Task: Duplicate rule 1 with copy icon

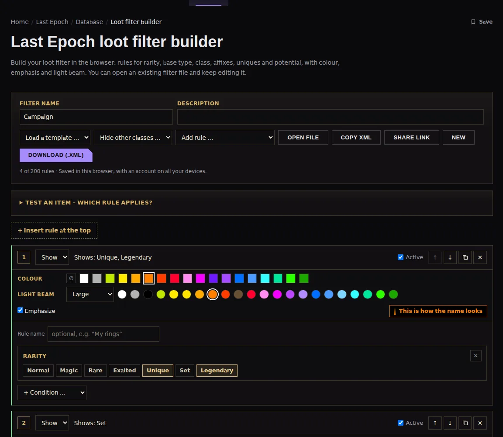Action: (465, 257)
